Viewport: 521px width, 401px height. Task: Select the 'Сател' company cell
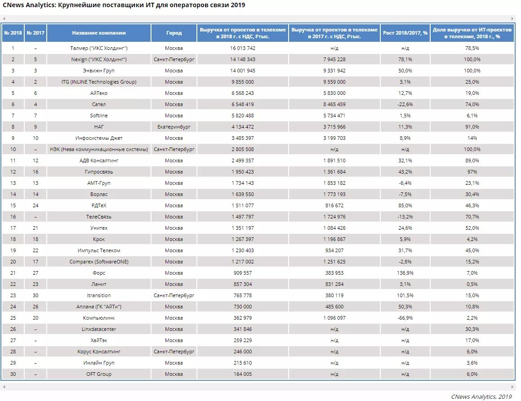point(99,104)
